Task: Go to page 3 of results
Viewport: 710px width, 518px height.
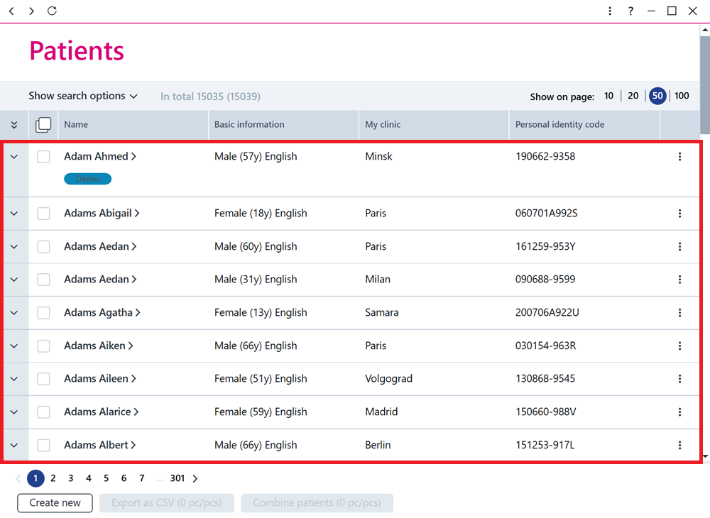Action: click(70, 479)
